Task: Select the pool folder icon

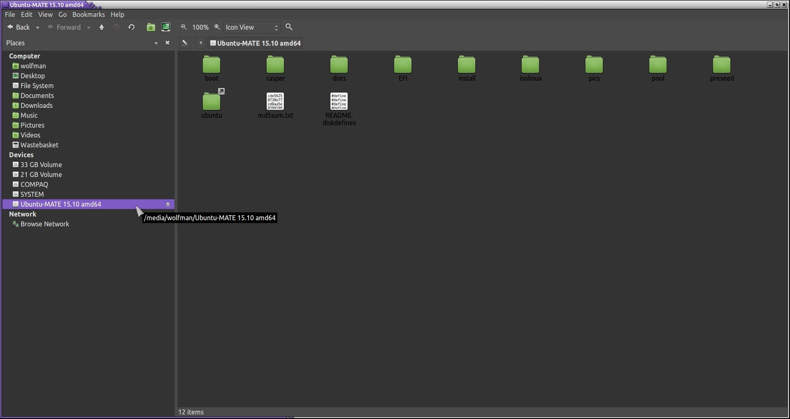Action: click(x=658, y=65)
